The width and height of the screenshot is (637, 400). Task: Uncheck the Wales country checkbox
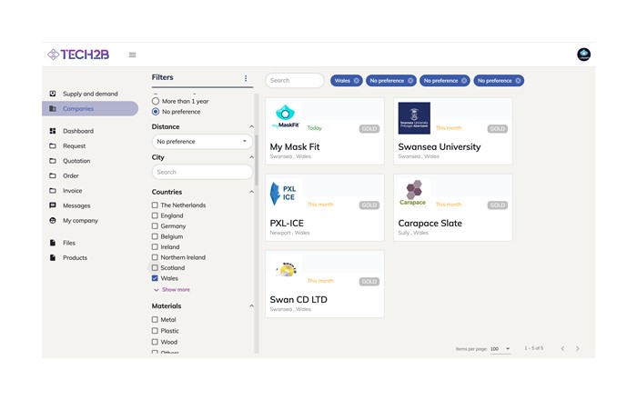pyautogui.click(x=156, y=278)
